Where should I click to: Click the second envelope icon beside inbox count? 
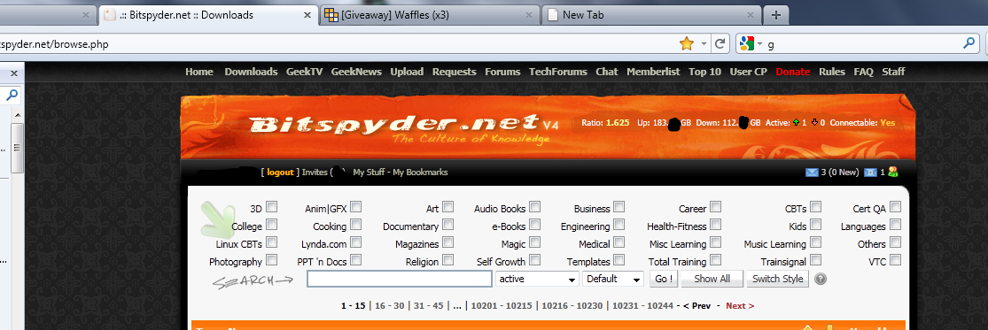point(871,173)
